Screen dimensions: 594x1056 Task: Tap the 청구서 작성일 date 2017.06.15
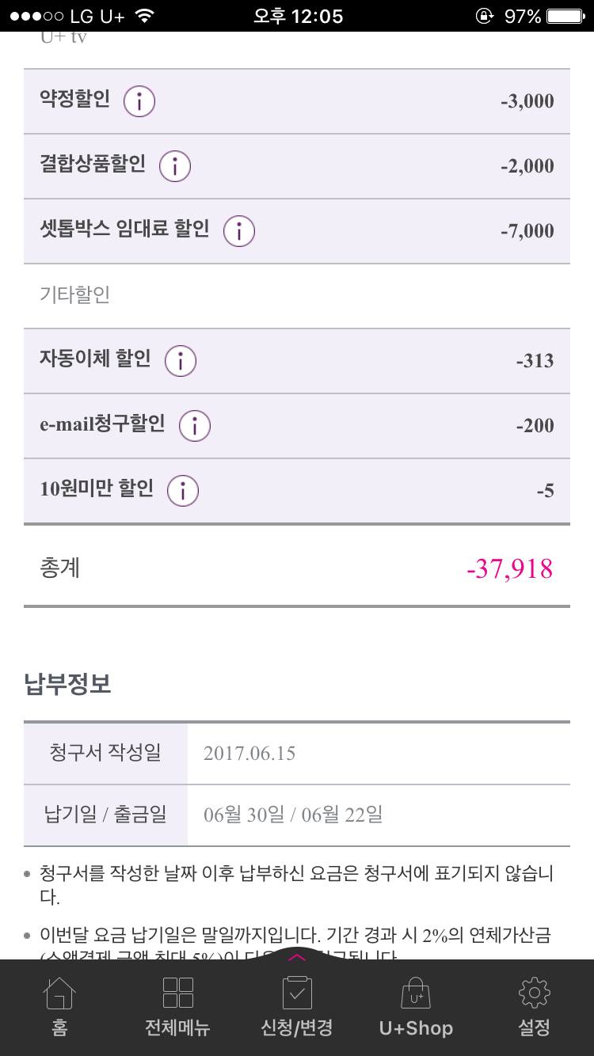[249, 753]
